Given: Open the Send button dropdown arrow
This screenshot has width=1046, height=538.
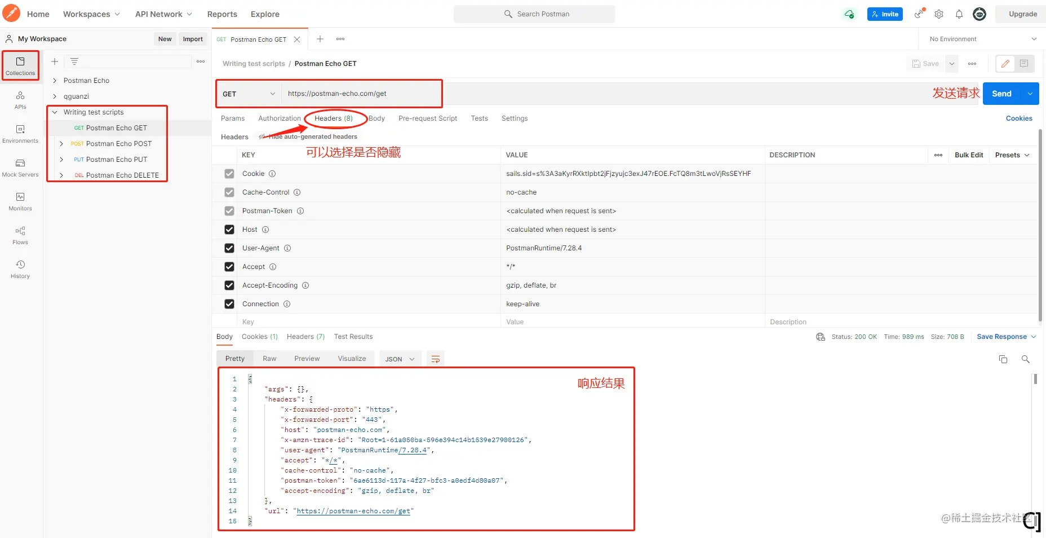Looking at the screenshot, I should point(1030,94).
